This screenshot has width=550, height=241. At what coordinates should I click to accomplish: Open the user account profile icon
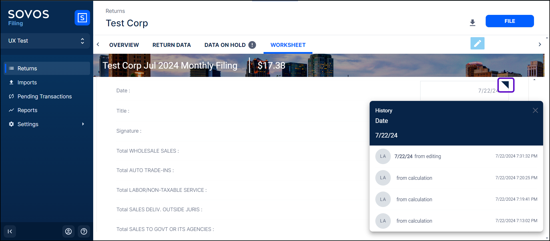click(x=68, y=231)
